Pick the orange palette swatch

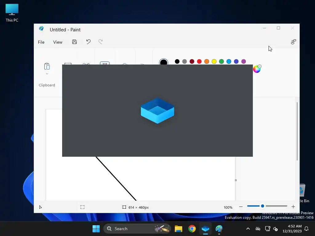point(206,61)
